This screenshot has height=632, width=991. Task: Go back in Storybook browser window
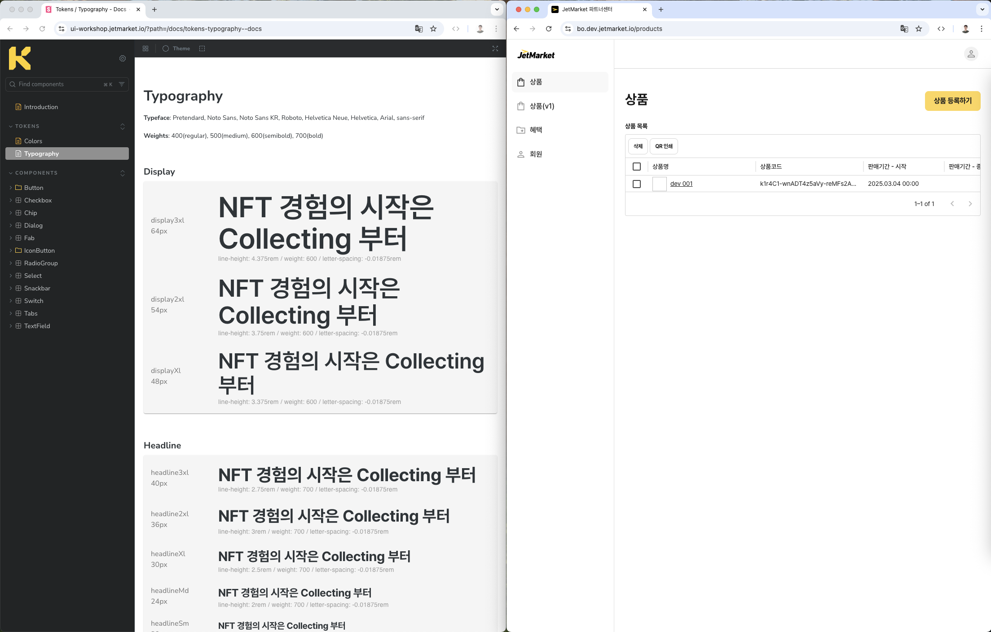click(x=10, y=29)
